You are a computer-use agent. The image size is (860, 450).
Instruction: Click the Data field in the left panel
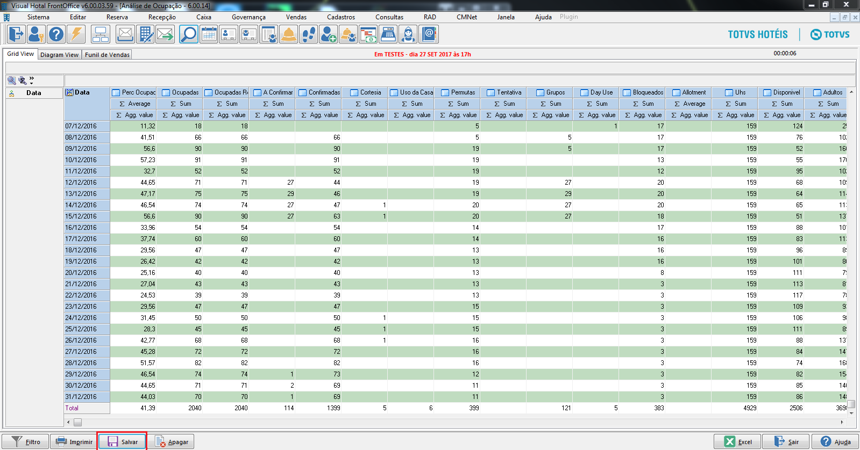[x=34, y=93]
